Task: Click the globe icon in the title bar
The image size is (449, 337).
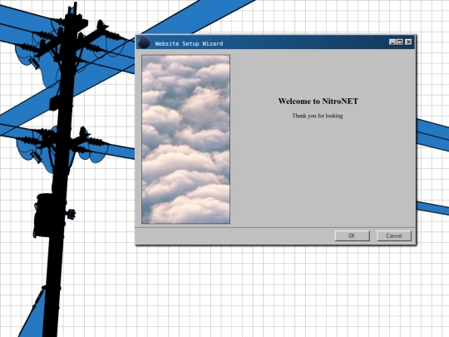Action: pos(144,42)
